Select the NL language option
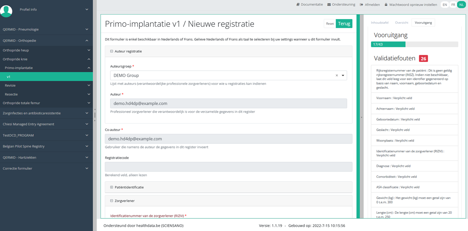The width and height of the screenshot is (468, 231). point(461,5)
